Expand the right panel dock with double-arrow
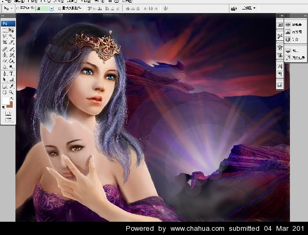The height and width of the screenshot is (235, 308). (x=305, y=15)
